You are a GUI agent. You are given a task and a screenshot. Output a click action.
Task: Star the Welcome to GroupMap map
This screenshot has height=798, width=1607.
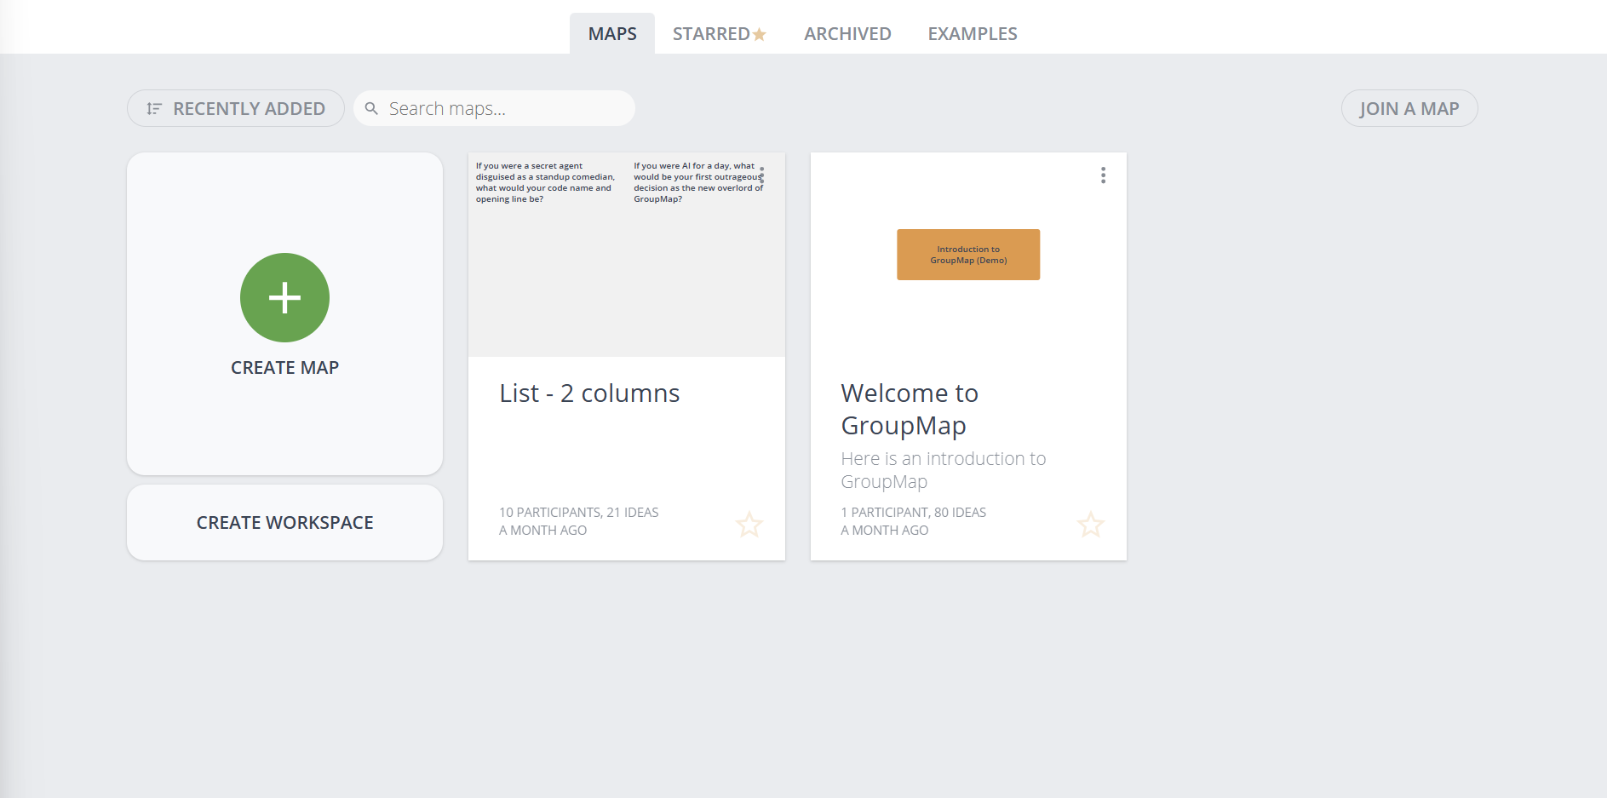click(x=1090, y=525)
